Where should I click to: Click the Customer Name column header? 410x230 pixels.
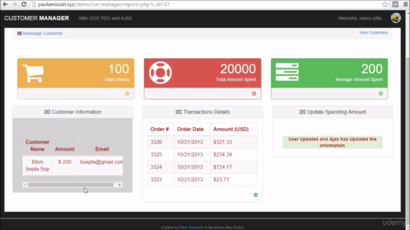[x=37, y=146]
